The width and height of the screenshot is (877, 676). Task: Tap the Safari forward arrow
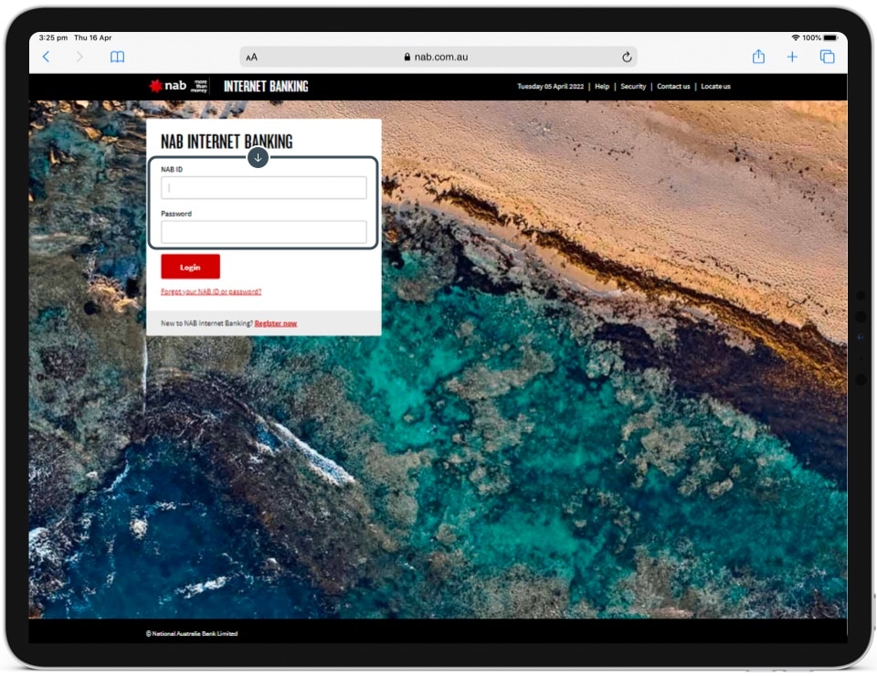(79, 57)
